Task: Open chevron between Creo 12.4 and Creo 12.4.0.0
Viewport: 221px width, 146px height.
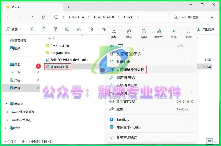Action: 89,17
